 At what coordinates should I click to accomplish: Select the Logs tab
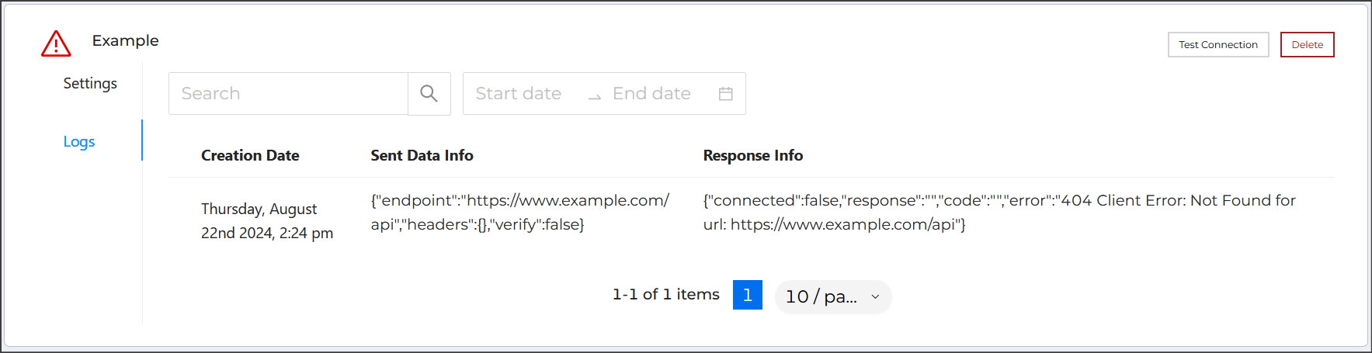coord(79,141)
